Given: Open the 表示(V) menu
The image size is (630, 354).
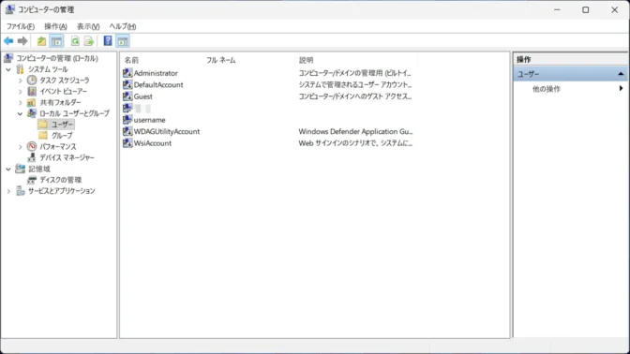Looking at the screenshot, I should (x=88, y=26).
